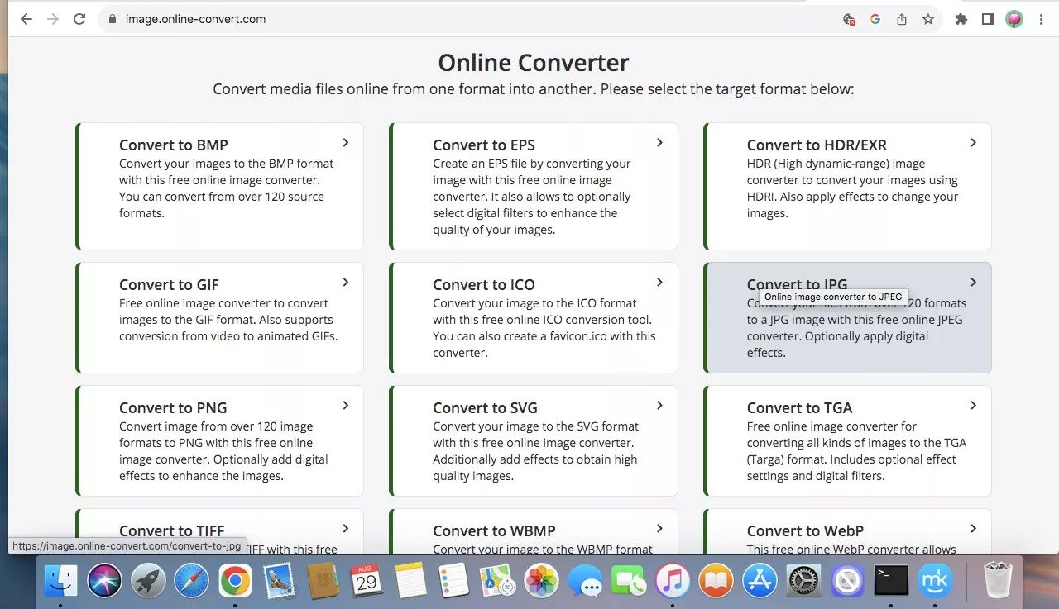Click the Chrome profile avatar
1059x609 pixels.
(1014, 19)
